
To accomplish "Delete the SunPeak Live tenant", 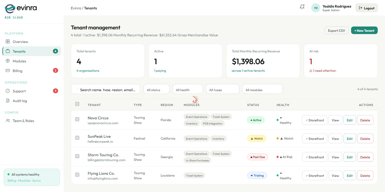I will point(365,139).
